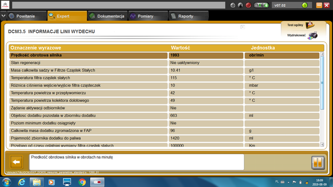Viewport: 333px width, 187px height.
Task: Click the 663 additive volume value
Action: (x=206, y=115)
